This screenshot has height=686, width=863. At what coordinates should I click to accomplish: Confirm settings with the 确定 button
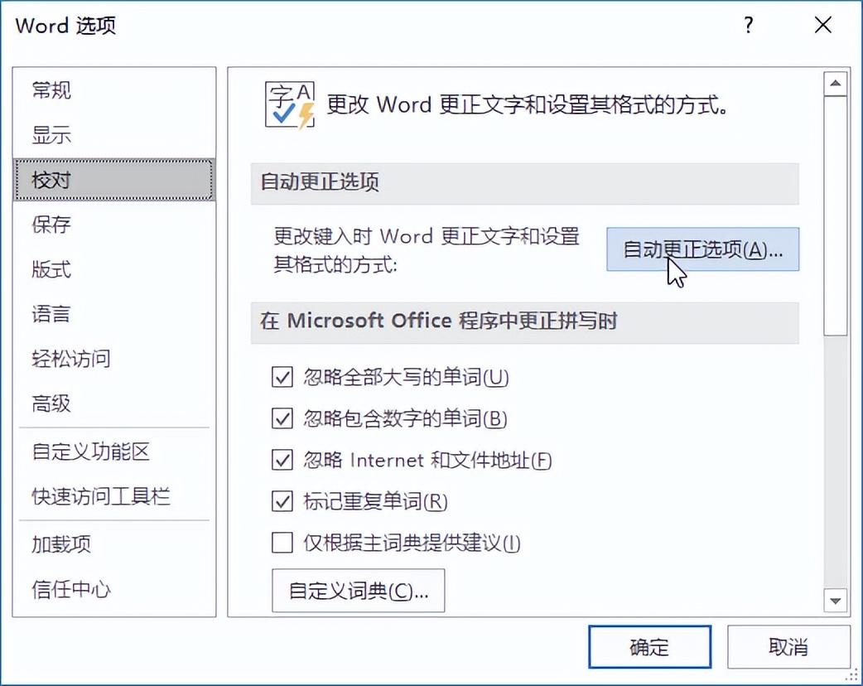(649, 647)
